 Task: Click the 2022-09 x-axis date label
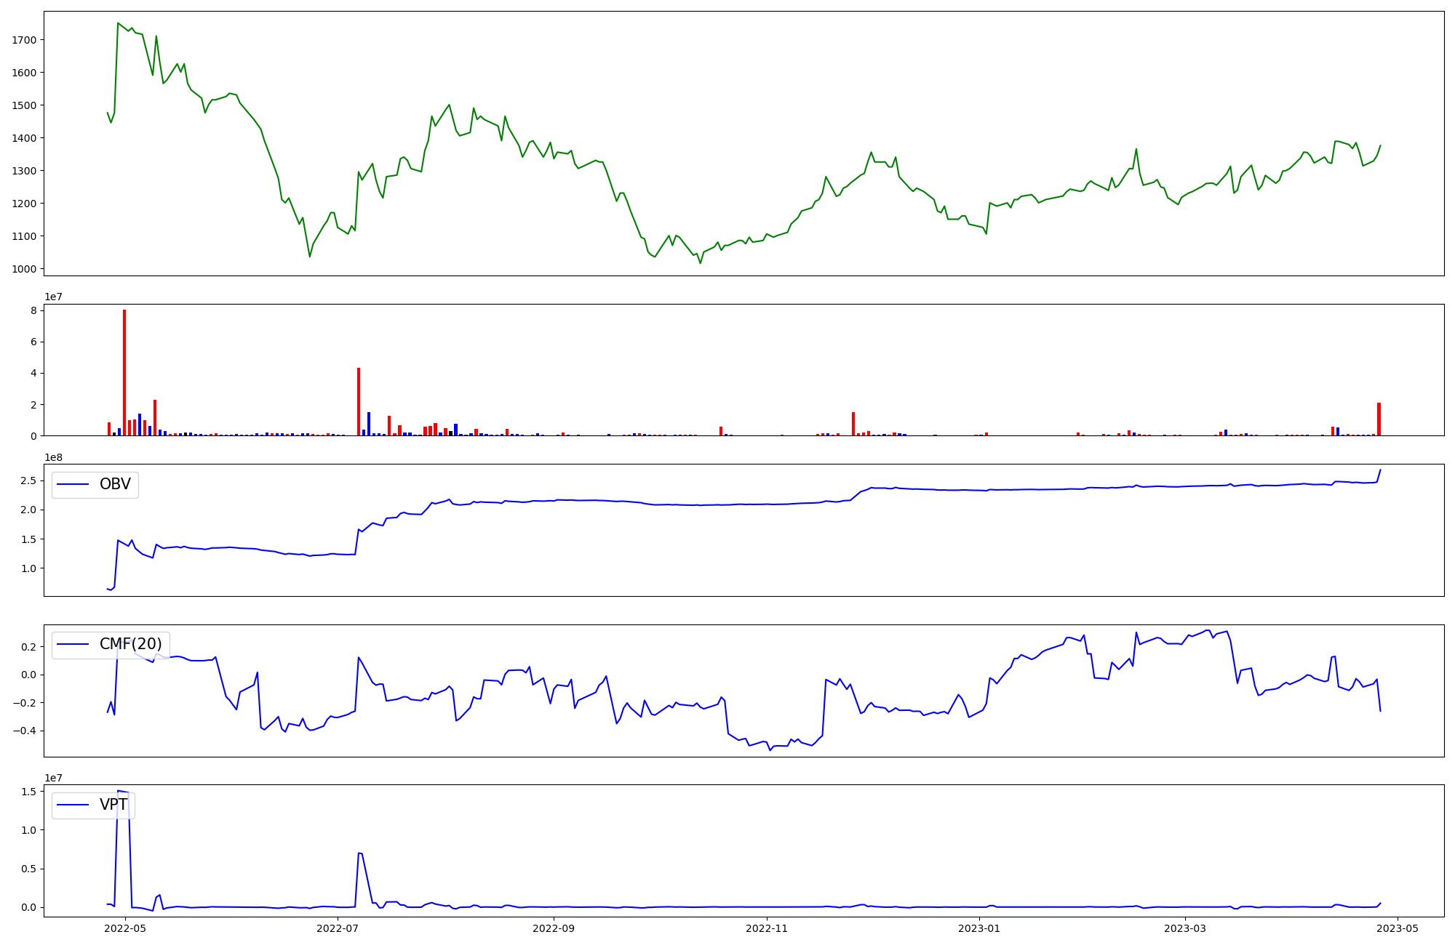click(x=554, y=928)
